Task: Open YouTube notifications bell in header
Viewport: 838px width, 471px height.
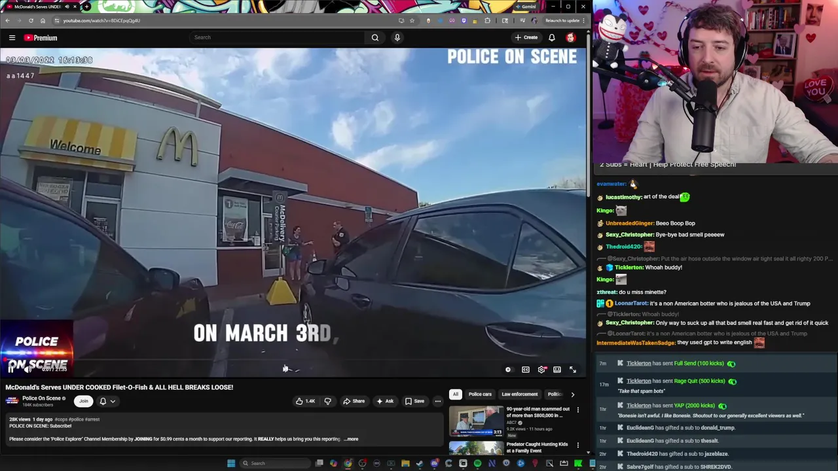Action: tap(552, 37)
